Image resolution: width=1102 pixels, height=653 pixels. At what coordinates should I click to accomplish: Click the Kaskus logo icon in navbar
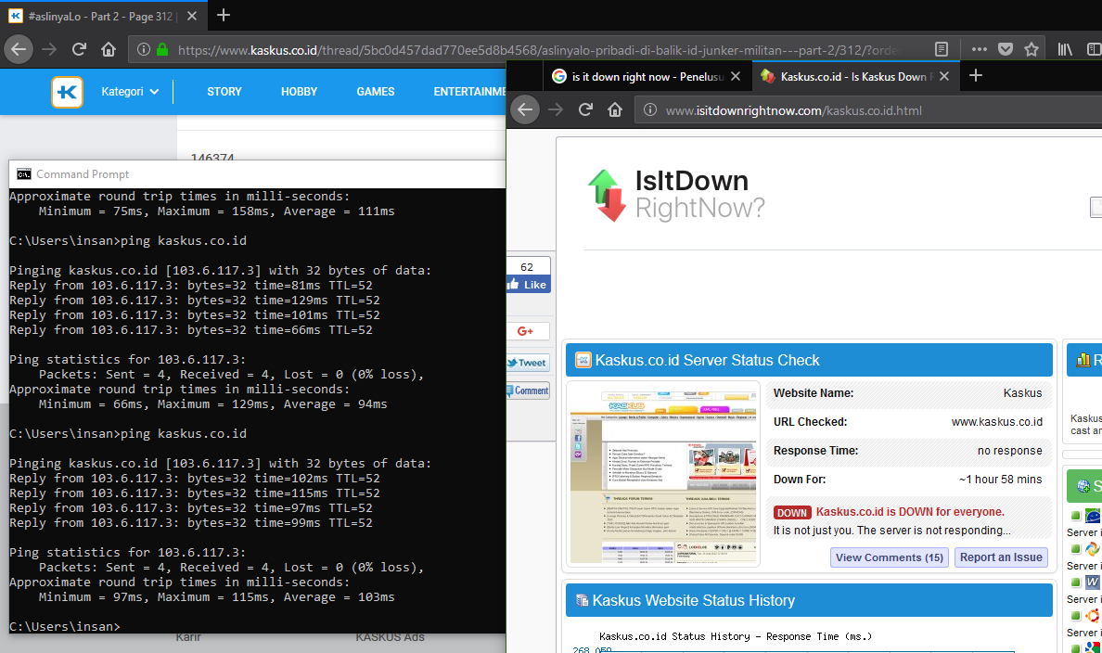(x=67, y=92)
